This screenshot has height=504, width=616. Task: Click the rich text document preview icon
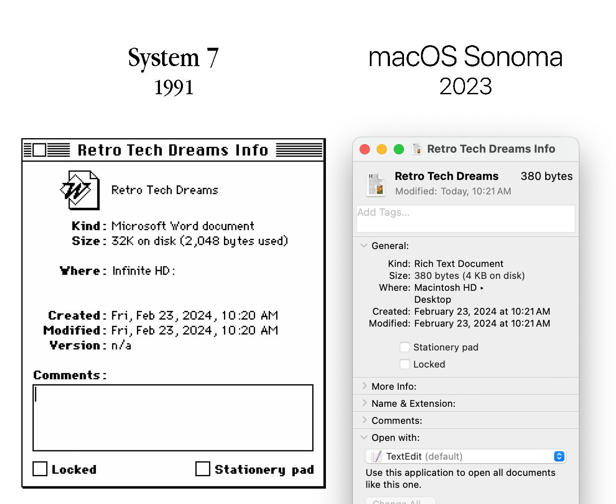point(376,184)
